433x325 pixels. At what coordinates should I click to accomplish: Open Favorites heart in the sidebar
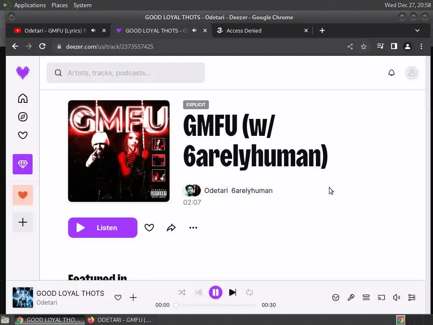23,135
